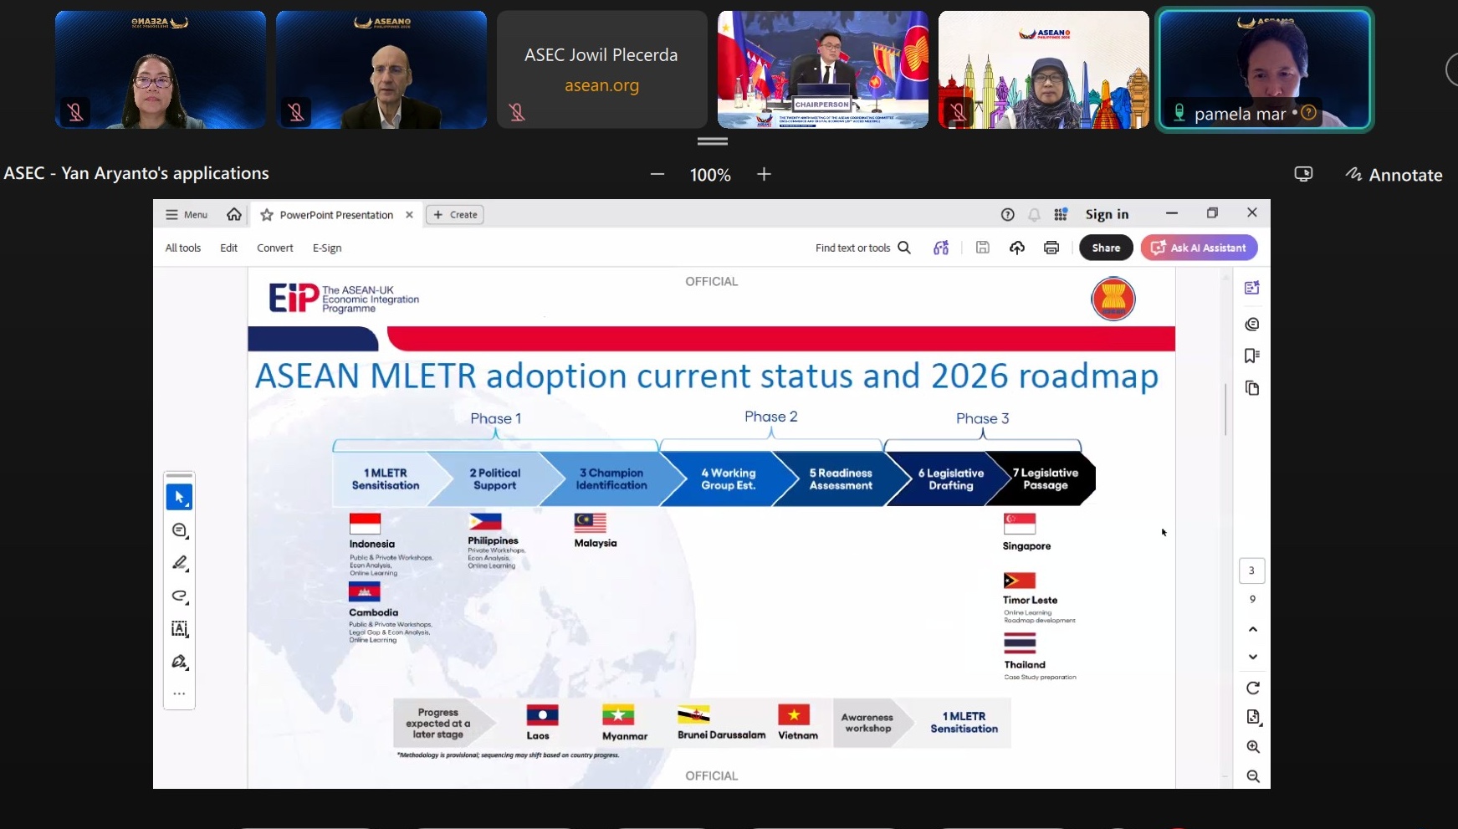Open the Comments panel in the right rail
Screen dimensions: 1458x829
(x=1252, y=324)
